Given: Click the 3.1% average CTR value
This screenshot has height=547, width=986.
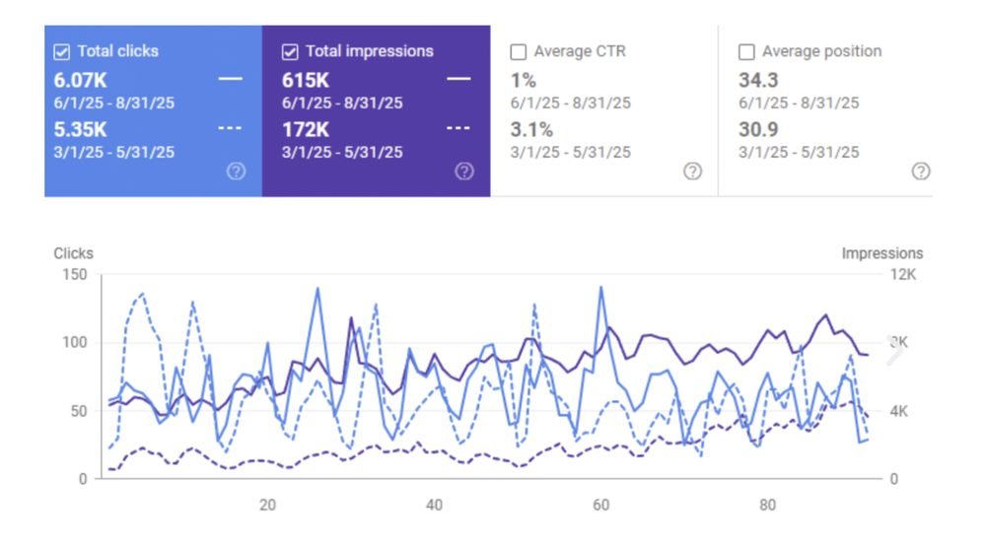Looking at the screenshot, I should coord(531,129).
